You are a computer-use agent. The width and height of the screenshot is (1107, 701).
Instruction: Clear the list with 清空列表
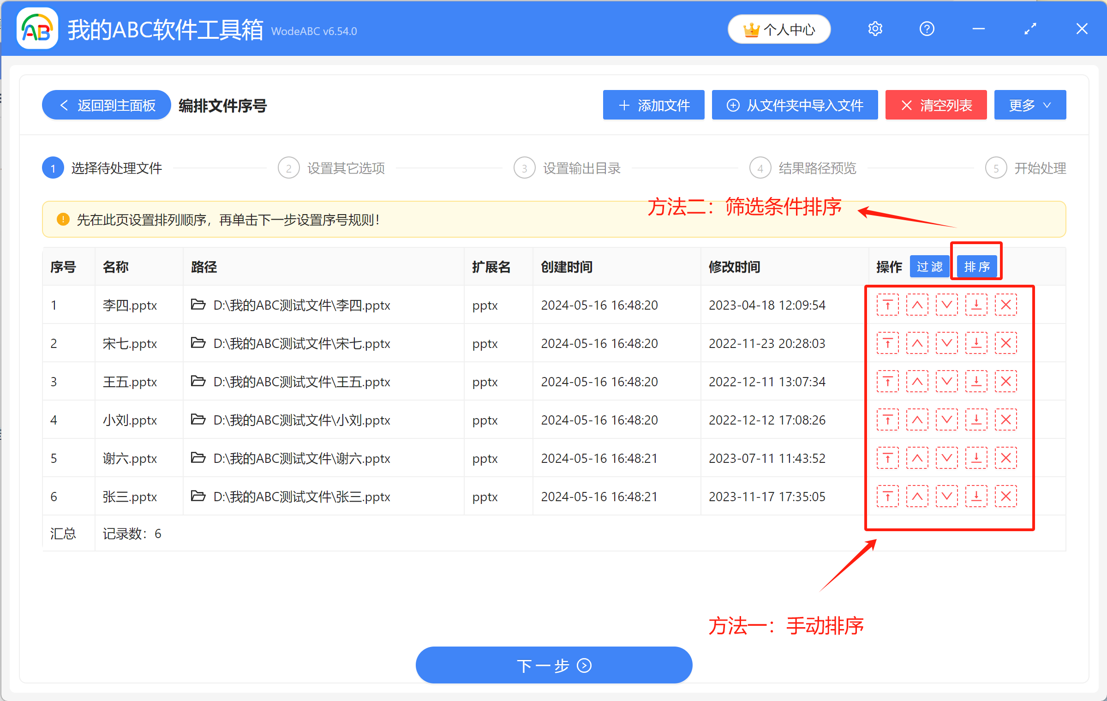[x=935, y=105]
